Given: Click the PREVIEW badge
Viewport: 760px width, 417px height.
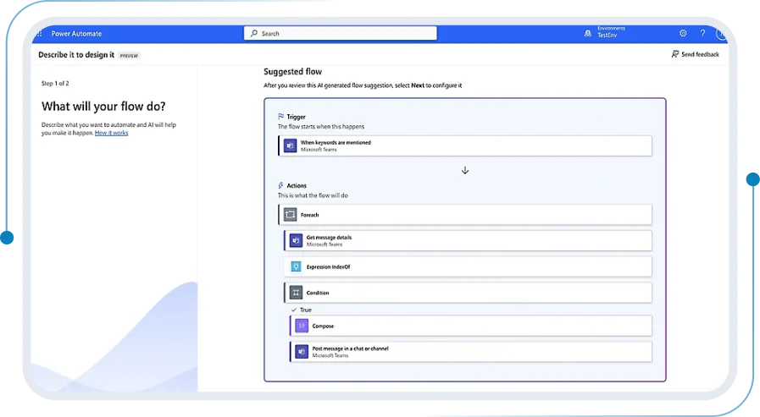Looking at the screenshot, I should (129, 56).
